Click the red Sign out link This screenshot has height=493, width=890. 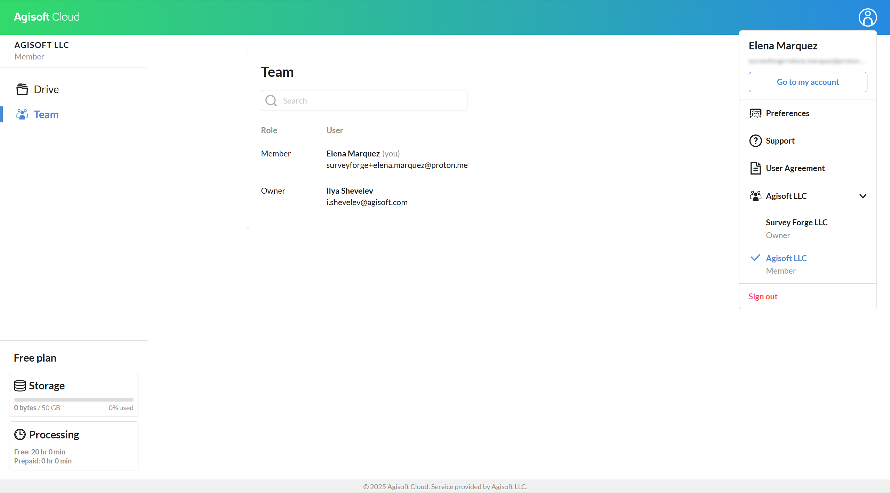763,297
